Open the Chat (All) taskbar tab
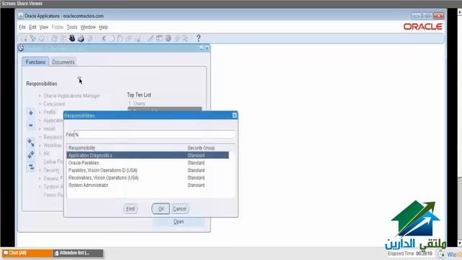 [27, 253]
